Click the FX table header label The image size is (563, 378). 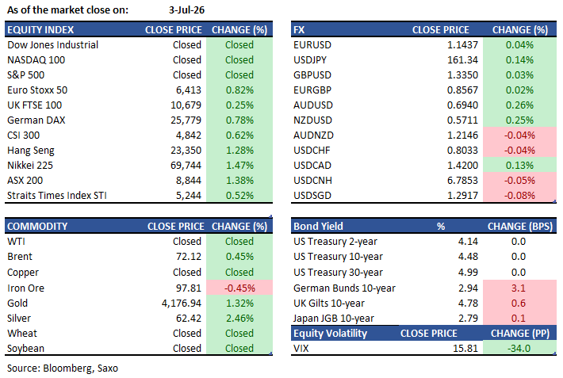coord(299,30)
